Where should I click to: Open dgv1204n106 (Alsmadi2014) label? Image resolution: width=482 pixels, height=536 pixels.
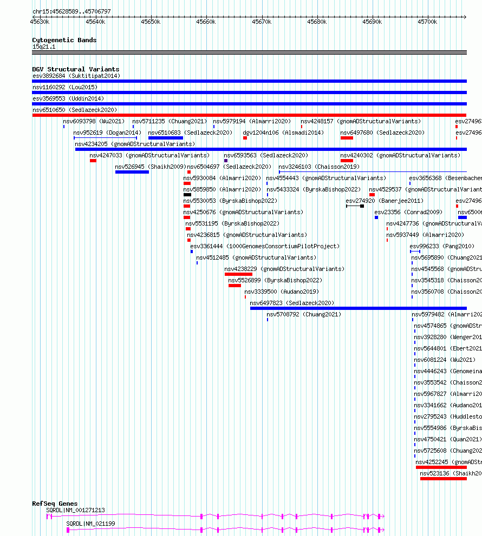(x=283, y=133)
